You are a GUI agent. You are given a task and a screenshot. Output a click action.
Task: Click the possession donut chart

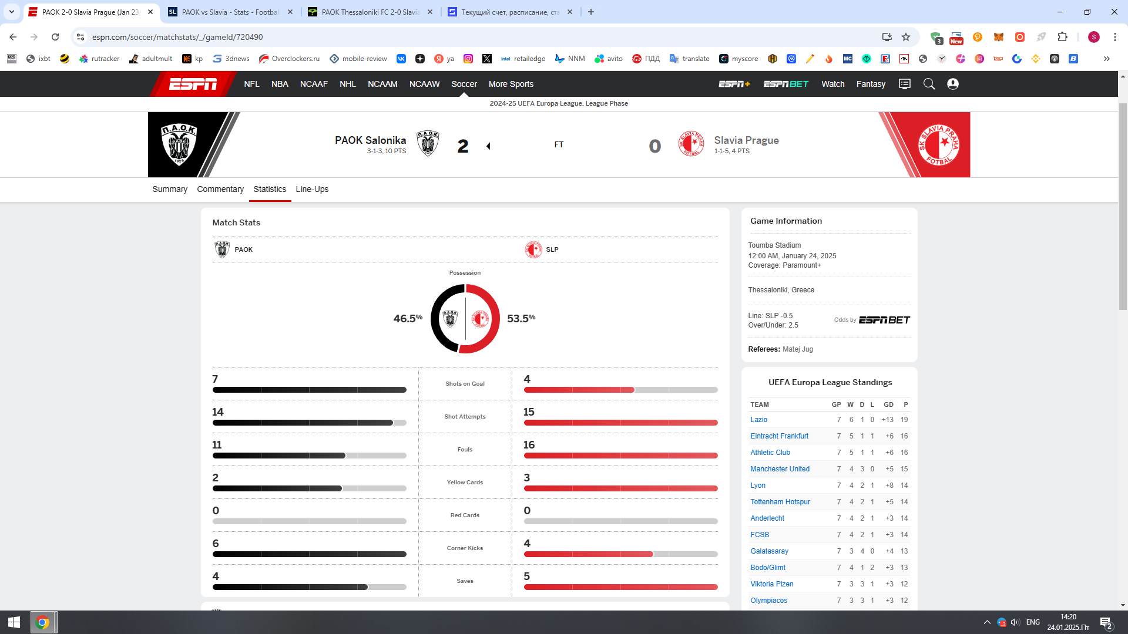tap(465, 319)
